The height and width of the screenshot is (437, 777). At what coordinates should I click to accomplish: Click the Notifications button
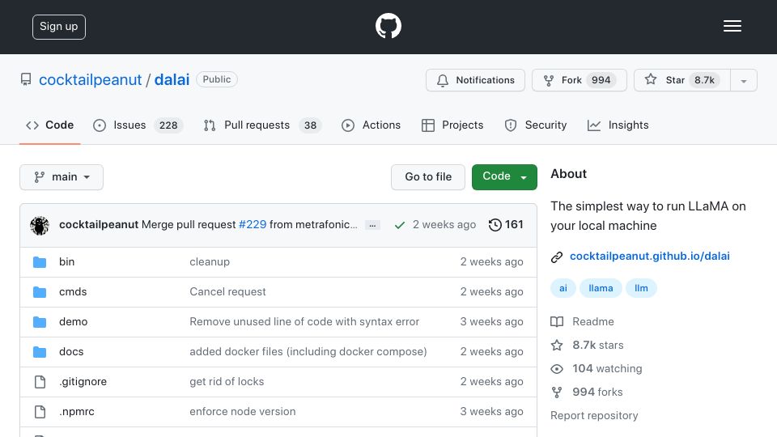475,80
